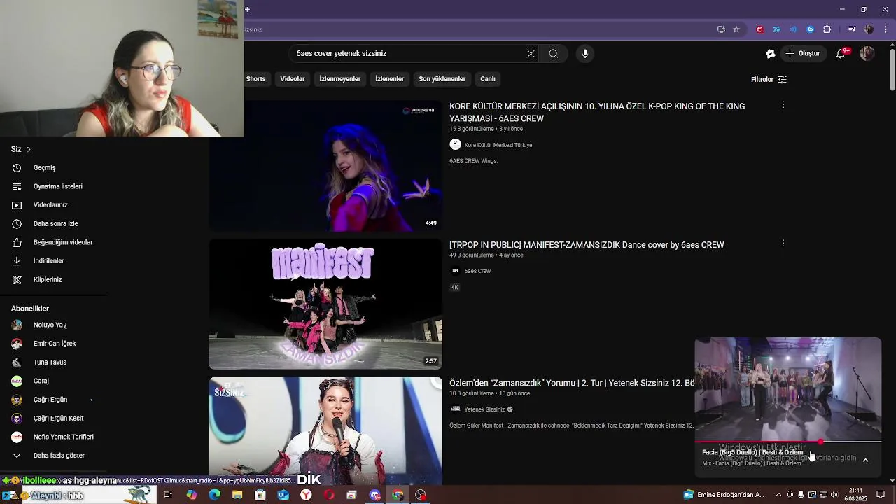Click the install app icon in address bar
The width and height of the screenshot is (896, 504).
pyautogui.click(x=721, y=29)
